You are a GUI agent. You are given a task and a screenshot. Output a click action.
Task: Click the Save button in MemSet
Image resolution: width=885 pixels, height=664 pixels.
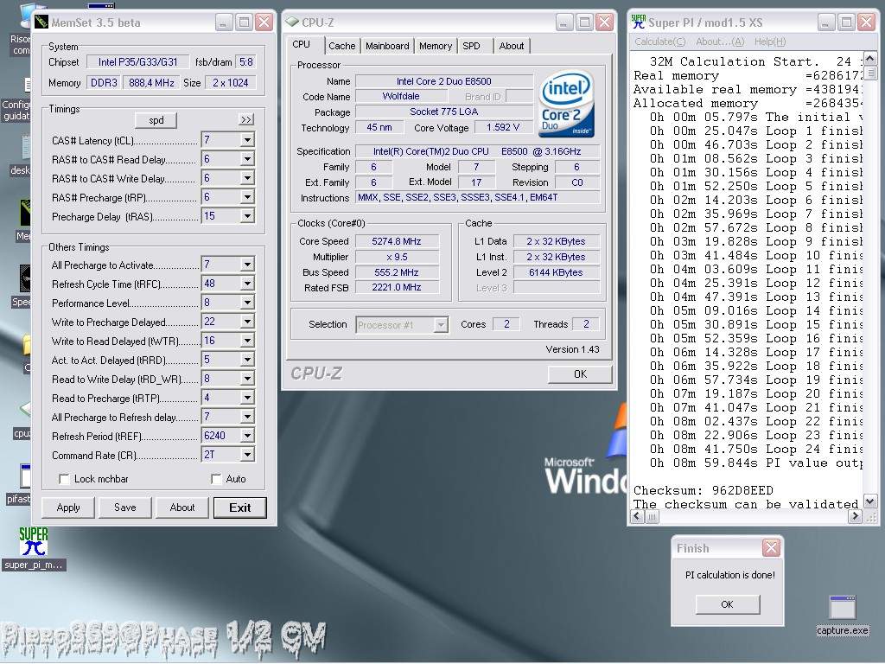[x=124, y=507]
